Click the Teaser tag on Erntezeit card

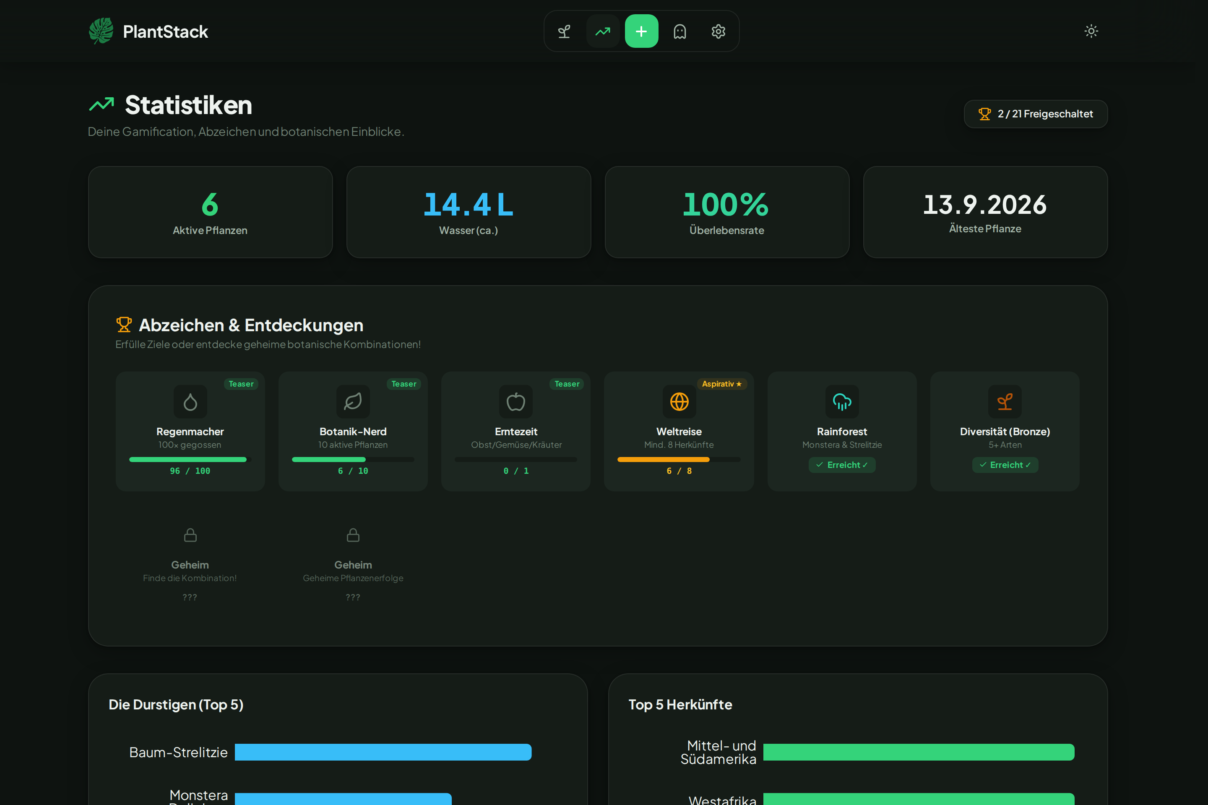[567, 384]
